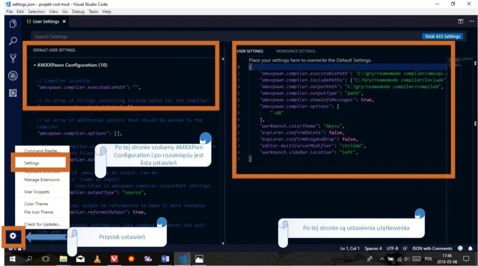Click "amxxpawn.compiler.executablePath" in default settings

pos(88,87)
